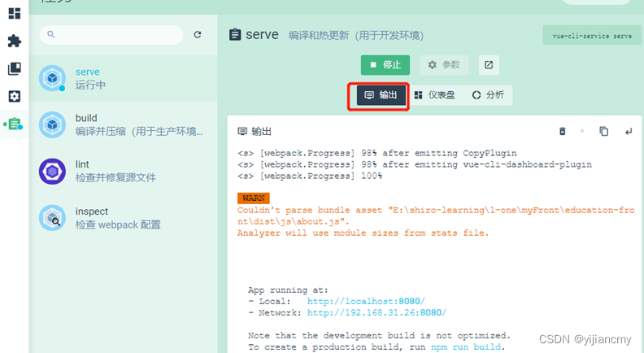Click the orange WARN badge

pos(254,198)
